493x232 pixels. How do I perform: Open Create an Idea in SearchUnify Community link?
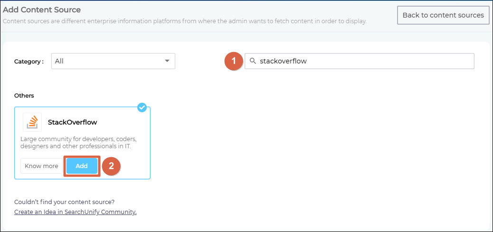(76, 212)
